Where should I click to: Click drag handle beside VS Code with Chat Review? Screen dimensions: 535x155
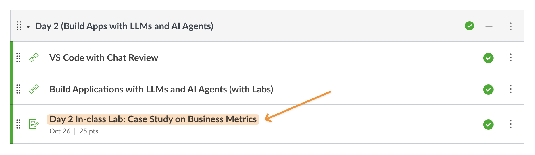click(x=18, y=58)
